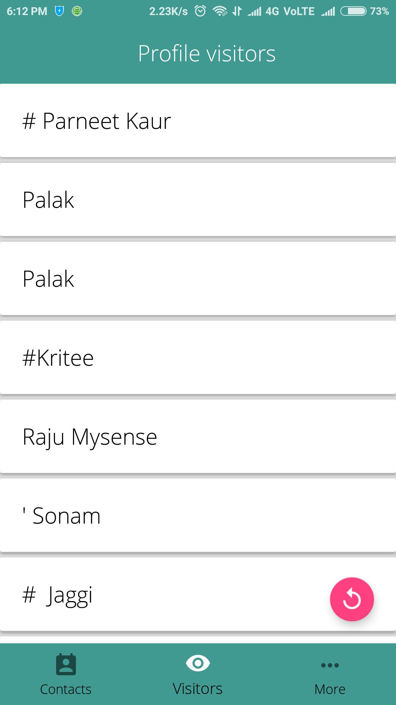
Task: Tap the Contacts address book icon
Action: [66, 665]
